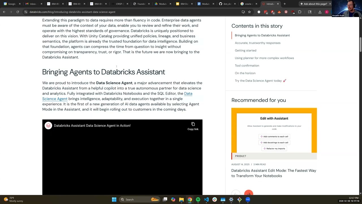The width and height of the screenshot is (362, 204).
Task: Click the Edit with Assistant thumbnail
Action: pyautogui.click(x=274, y=130)
